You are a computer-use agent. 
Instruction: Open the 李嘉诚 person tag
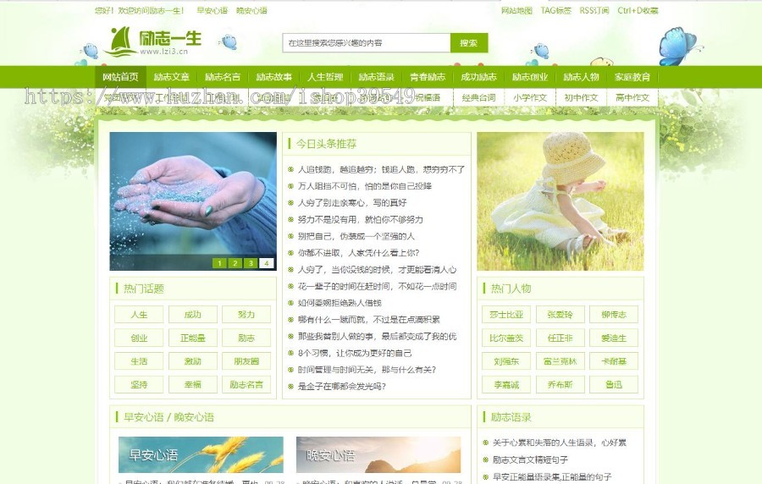tap(506, 384)
